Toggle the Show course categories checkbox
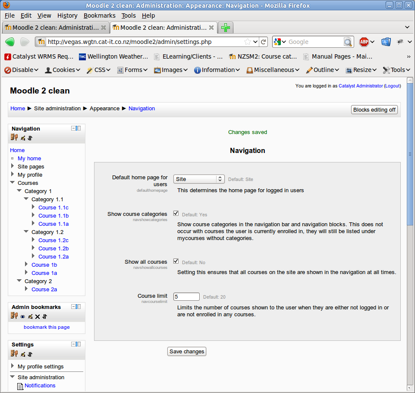The width and height of the screenshot is (415, 393). coord(176,213)
